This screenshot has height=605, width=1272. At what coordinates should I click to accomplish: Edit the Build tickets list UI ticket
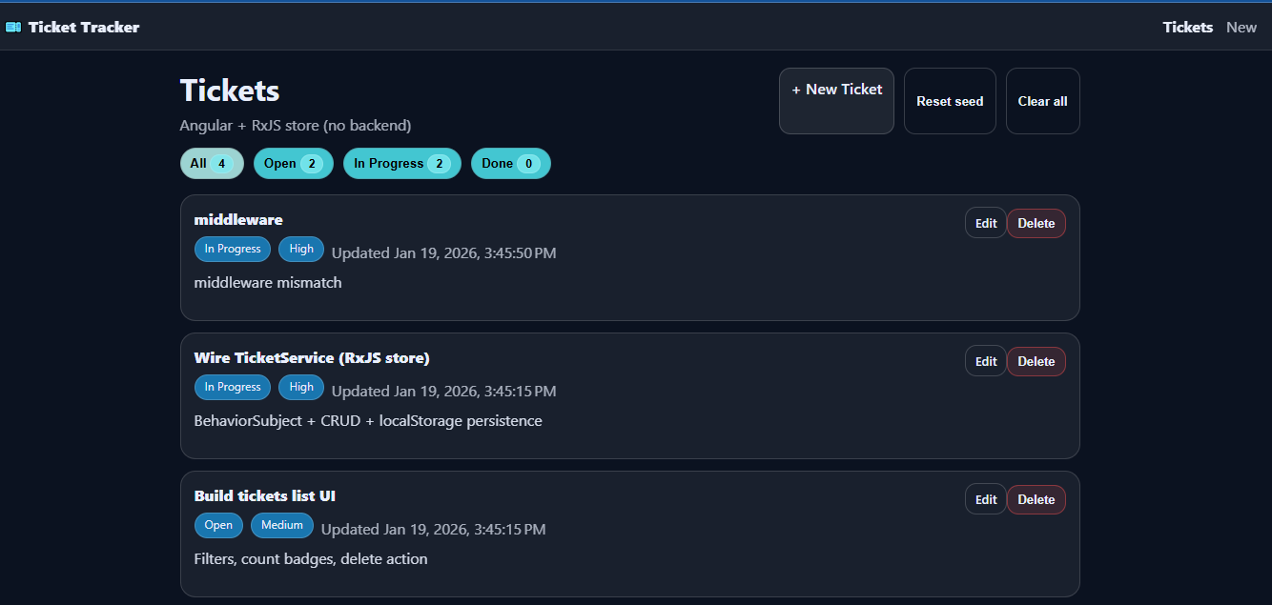[985, 498]
